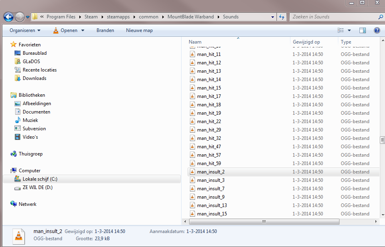
Task: Open recent pages dropdown beside Forward arrow
Action: pyautogui.click(x=28, y=17)
